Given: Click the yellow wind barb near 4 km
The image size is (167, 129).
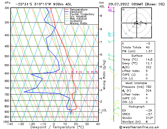Looking at the screenshot, I should [115, 76].
